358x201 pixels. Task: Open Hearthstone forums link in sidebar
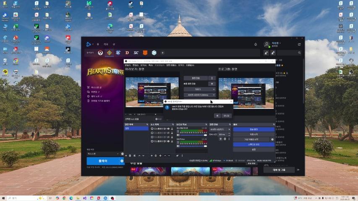point(93,92)
